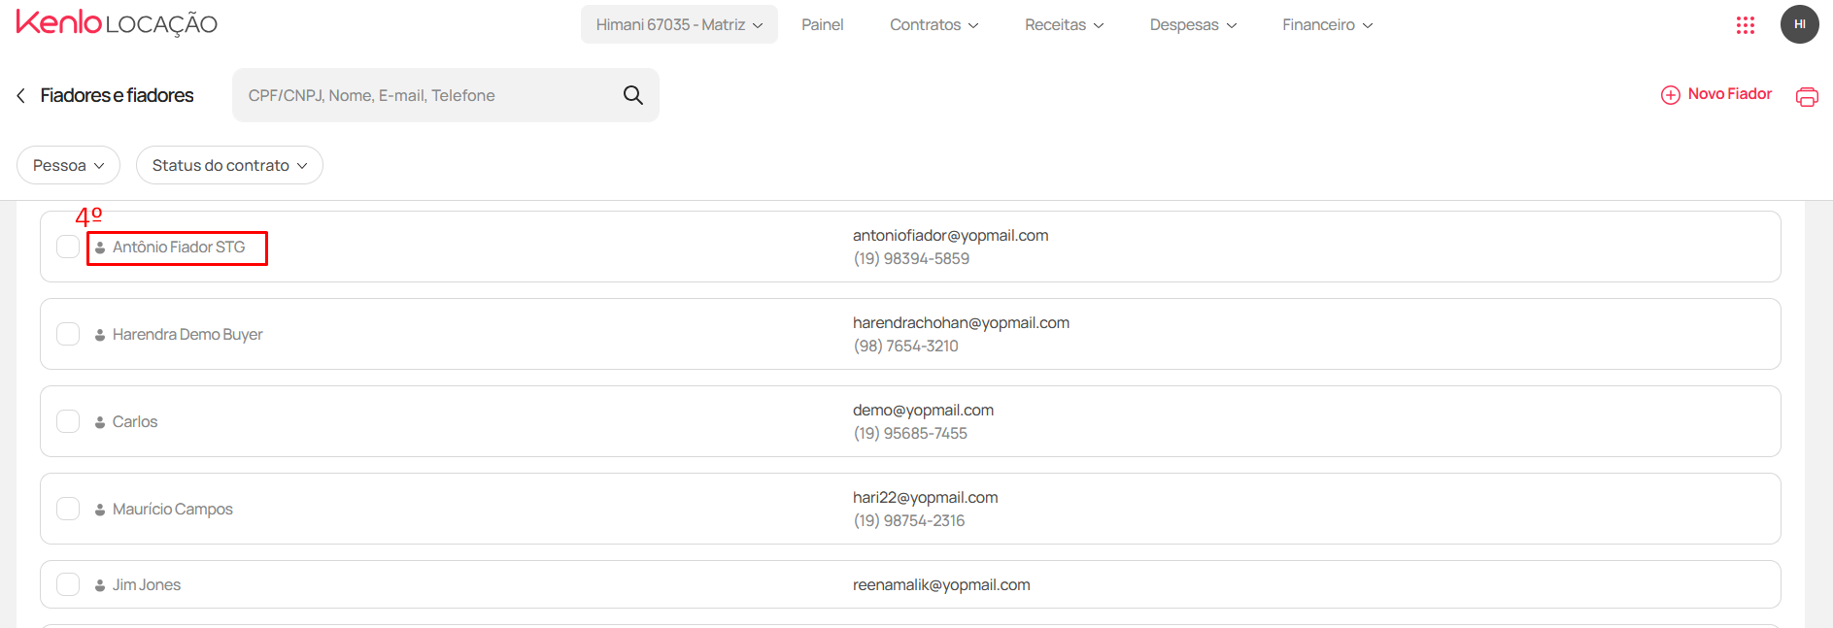Open Harendra Demo Buyer record
This screenshot has height=628, width=1833.
pyautogui.click(x=187, y=335)
